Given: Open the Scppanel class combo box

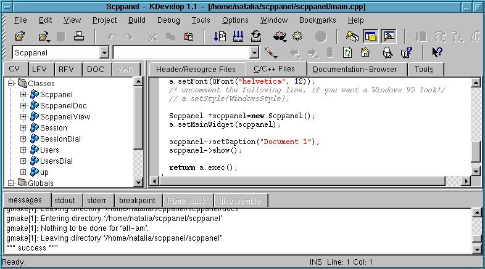Looking at the screenshot, I should click(60, 53).
